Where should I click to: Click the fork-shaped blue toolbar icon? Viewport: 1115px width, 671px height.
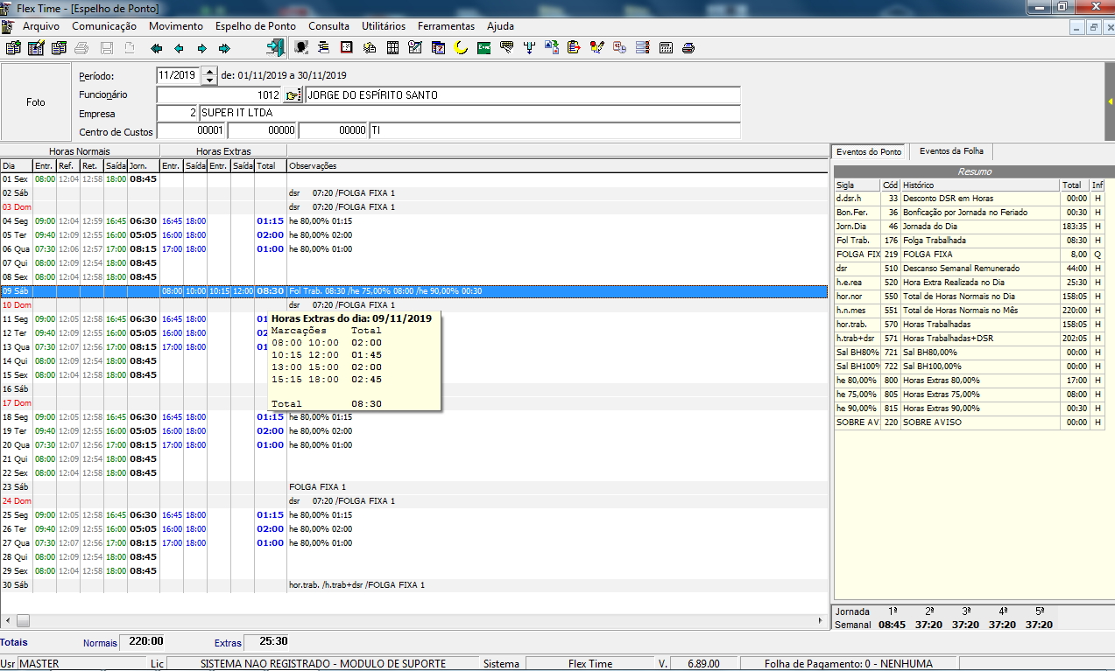tap(529, 48)
